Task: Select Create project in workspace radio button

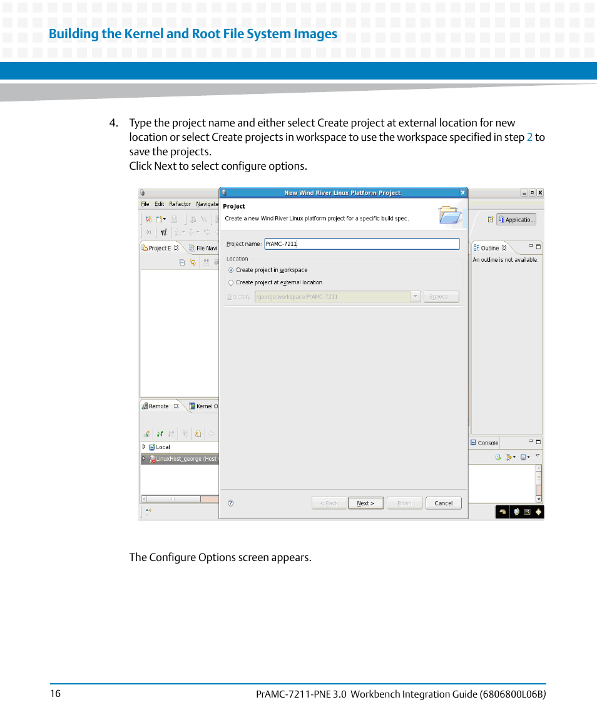Action: click(231, 271)
